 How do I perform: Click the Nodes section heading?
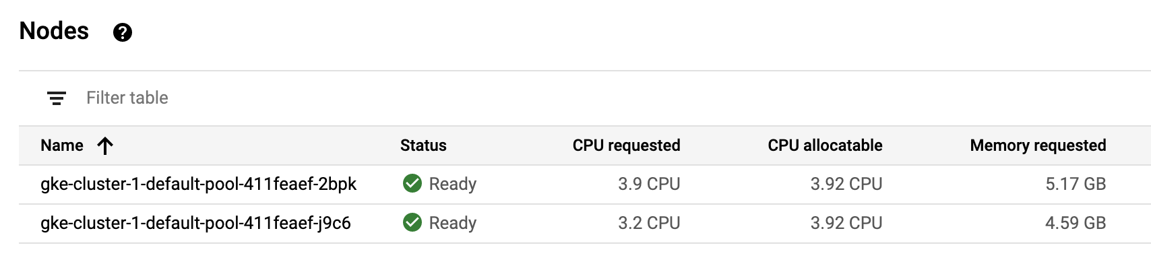54,31
